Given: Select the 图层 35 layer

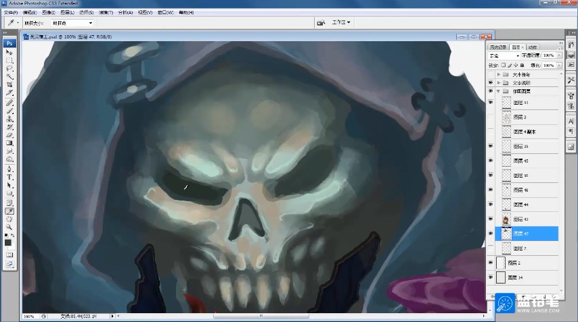Looking at the screenshot, I should (527, 146).
